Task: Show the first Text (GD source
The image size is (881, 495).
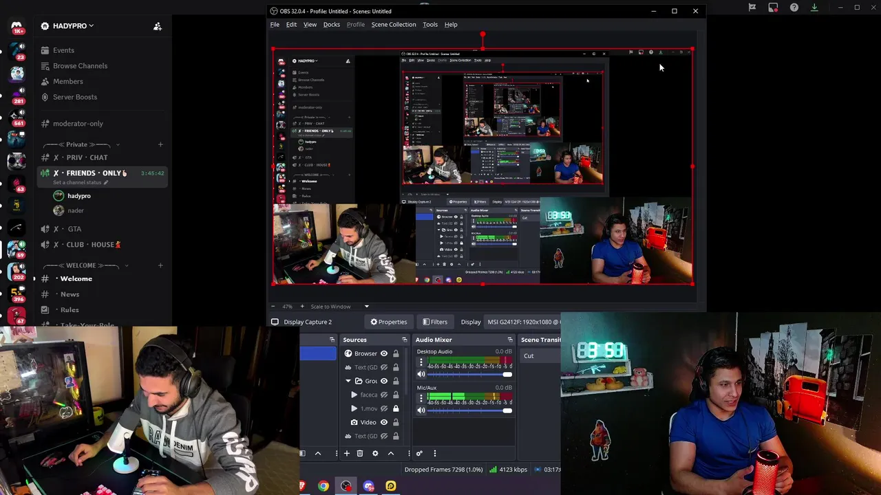Action: (x=384, y=367)
